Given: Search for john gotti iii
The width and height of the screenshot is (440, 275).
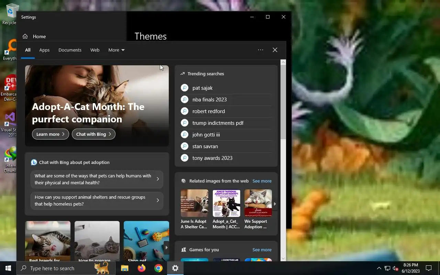Looking at the screenshot, I should pyautogui.click(x=206, y=135).
